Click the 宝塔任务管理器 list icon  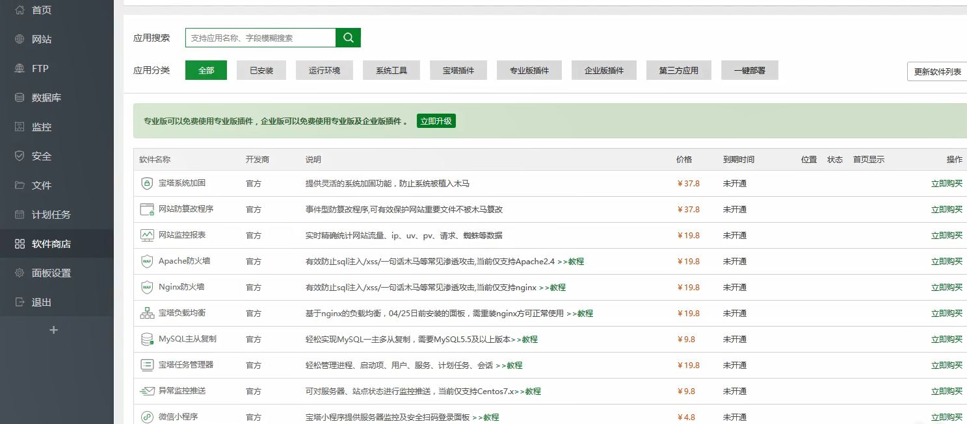coord(147,365)
